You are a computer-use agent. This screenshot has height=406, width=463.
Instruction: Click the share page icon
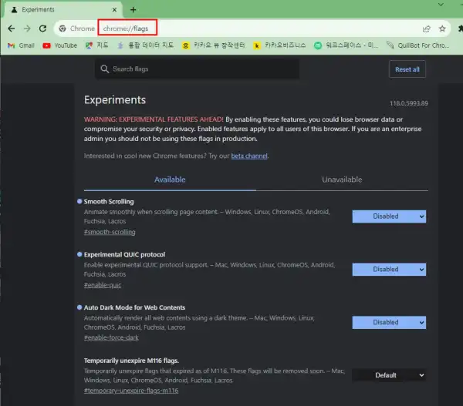426,29
